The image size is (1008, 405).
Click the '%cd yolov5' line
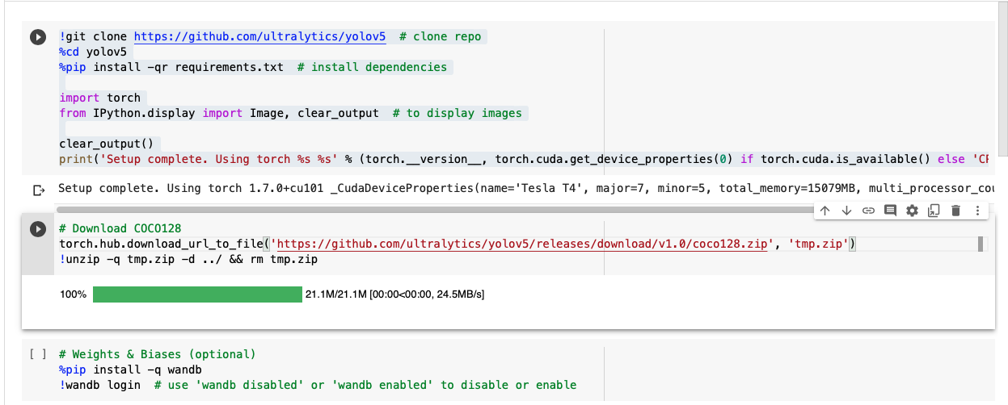pyautogui.click(x=93, y=52)
